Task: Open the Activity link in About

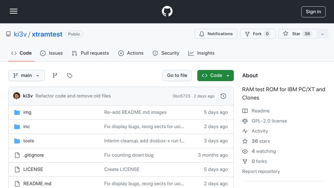Action: 260,131
